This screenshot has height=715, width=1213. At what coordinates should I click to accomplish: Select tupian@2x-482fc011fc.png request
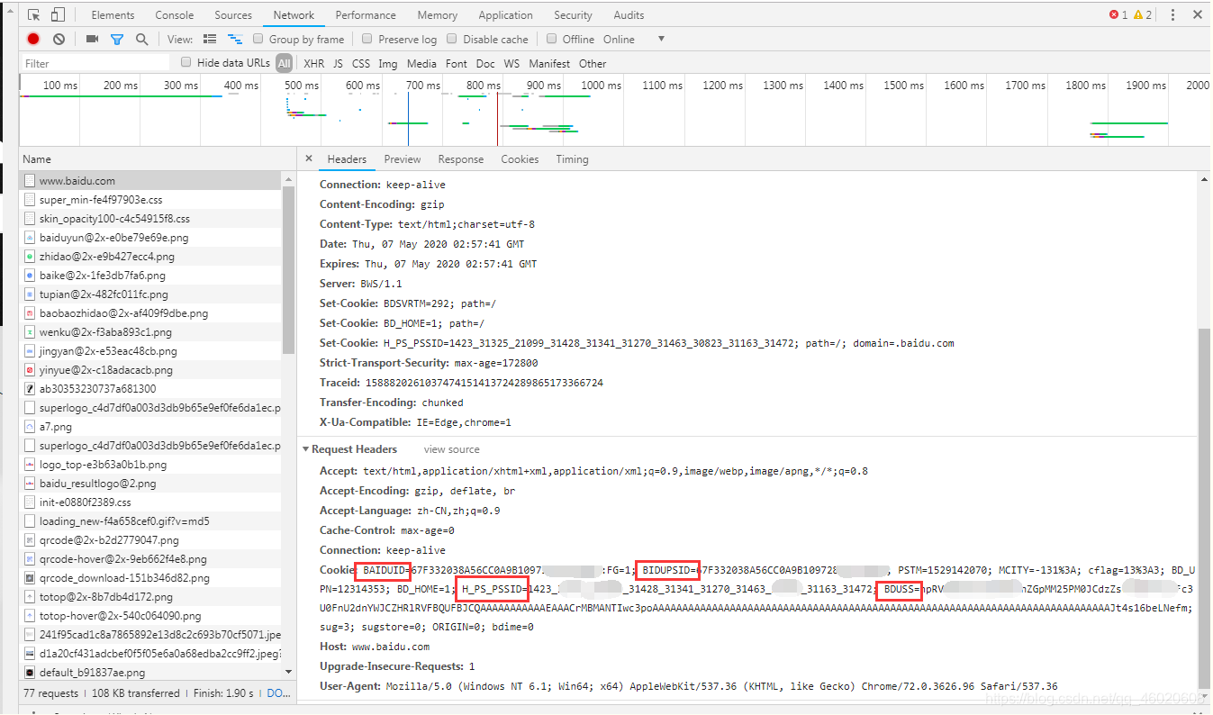[x=151, y=294]
